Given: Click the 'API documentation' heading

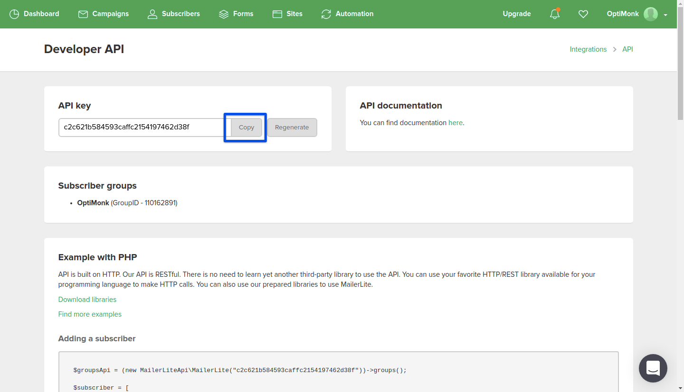Looking at the screenshot, I should 401,106.
